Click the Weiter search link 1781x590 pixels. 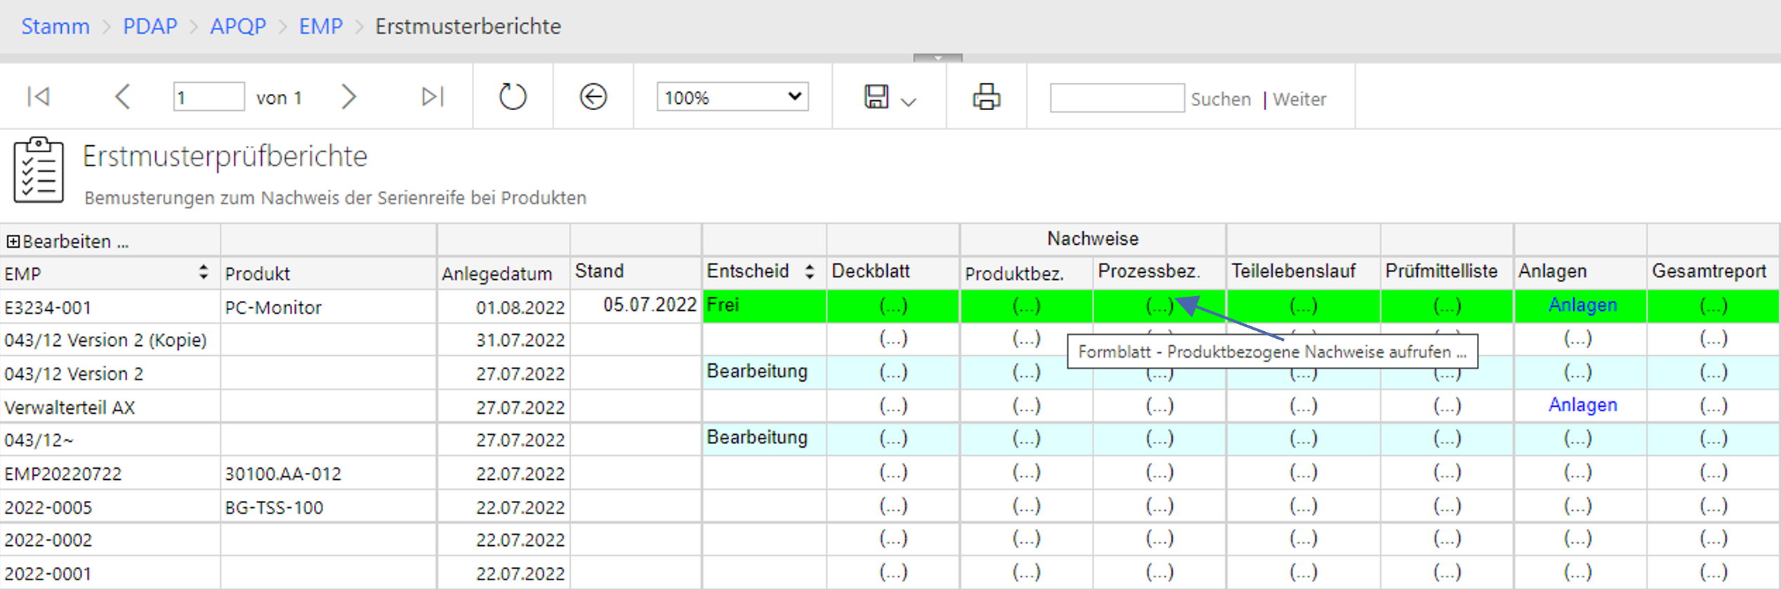[1299, 99]
